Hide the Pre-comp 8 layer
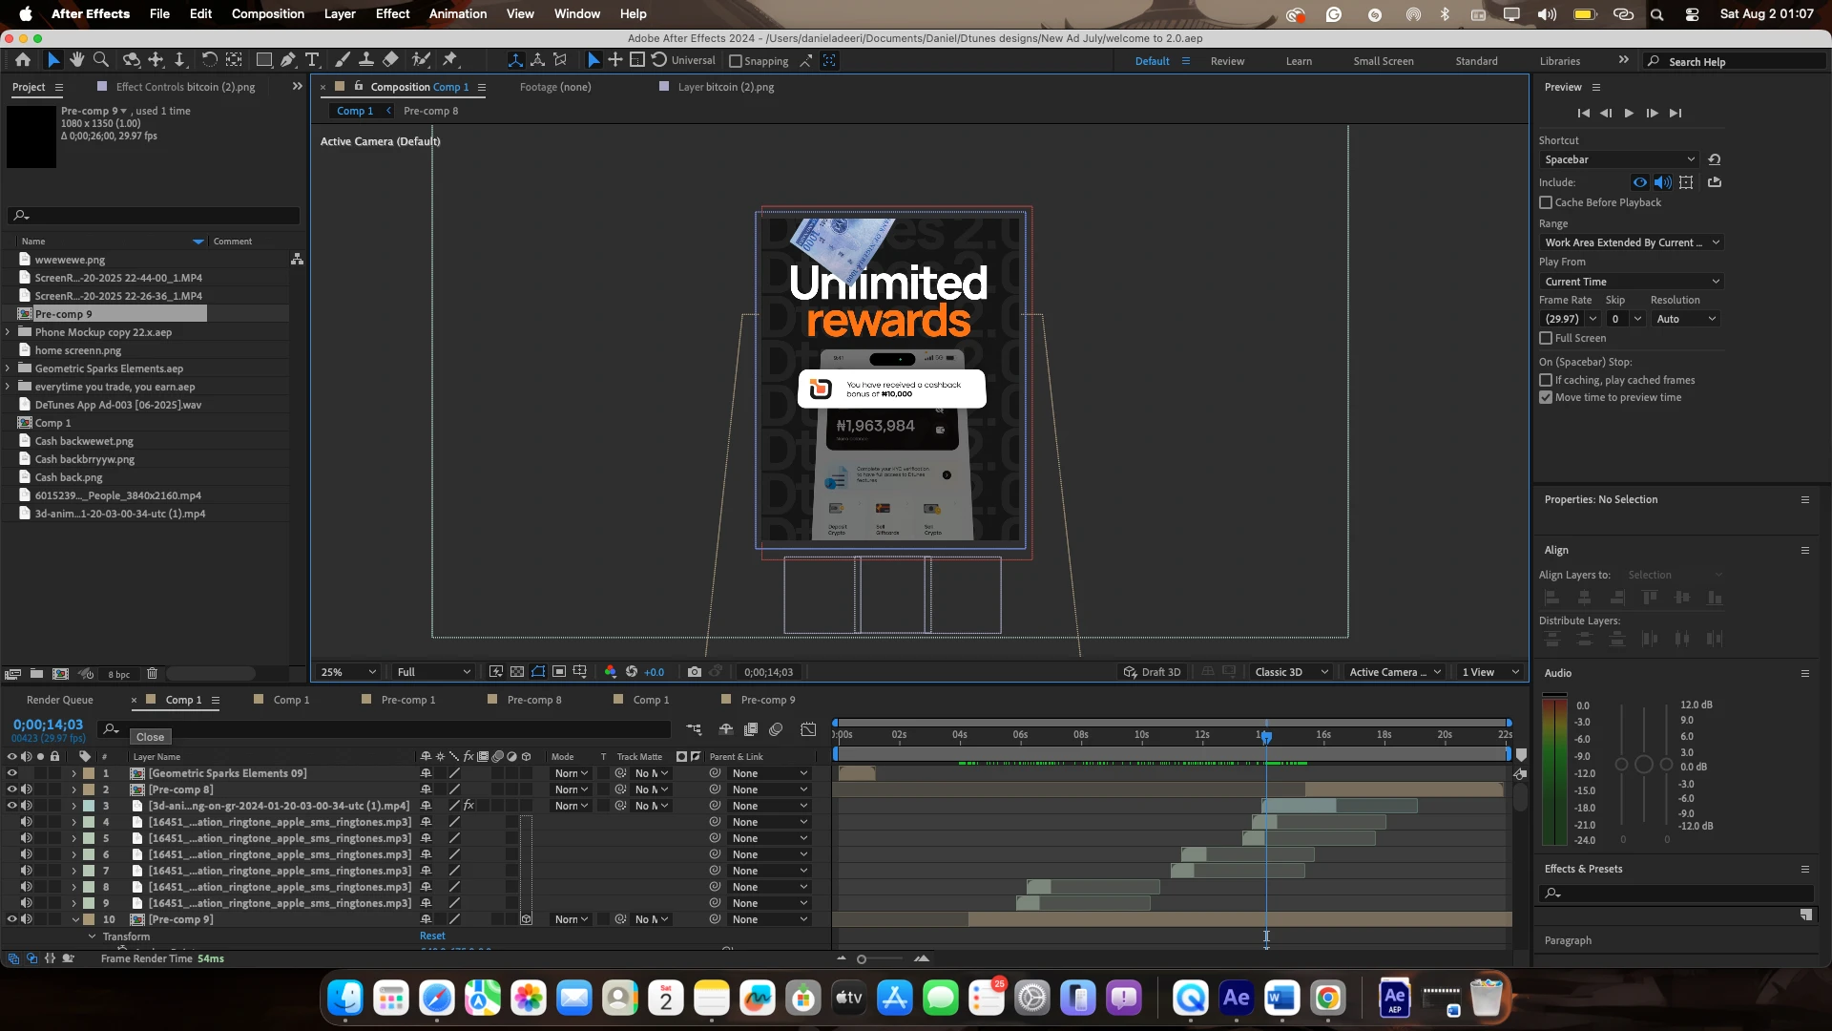 click(x=12, y=789)
